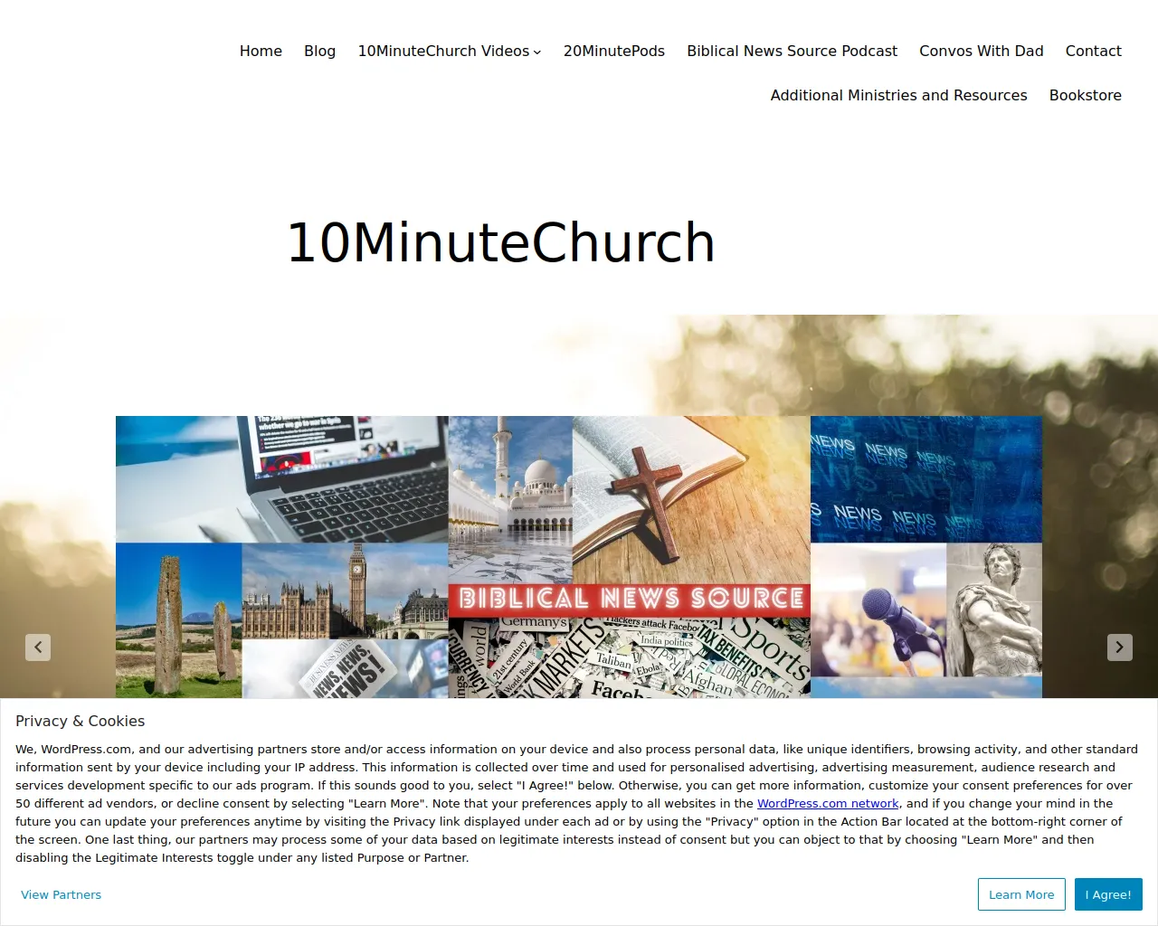
Task: Click the Biblical News Source slide image
Action: click(x=579, y=557)
